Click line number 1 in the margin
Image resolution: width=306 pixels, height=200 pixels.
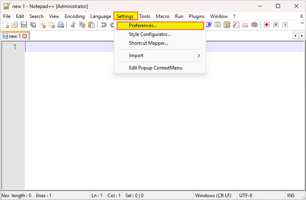pos(15,47)
